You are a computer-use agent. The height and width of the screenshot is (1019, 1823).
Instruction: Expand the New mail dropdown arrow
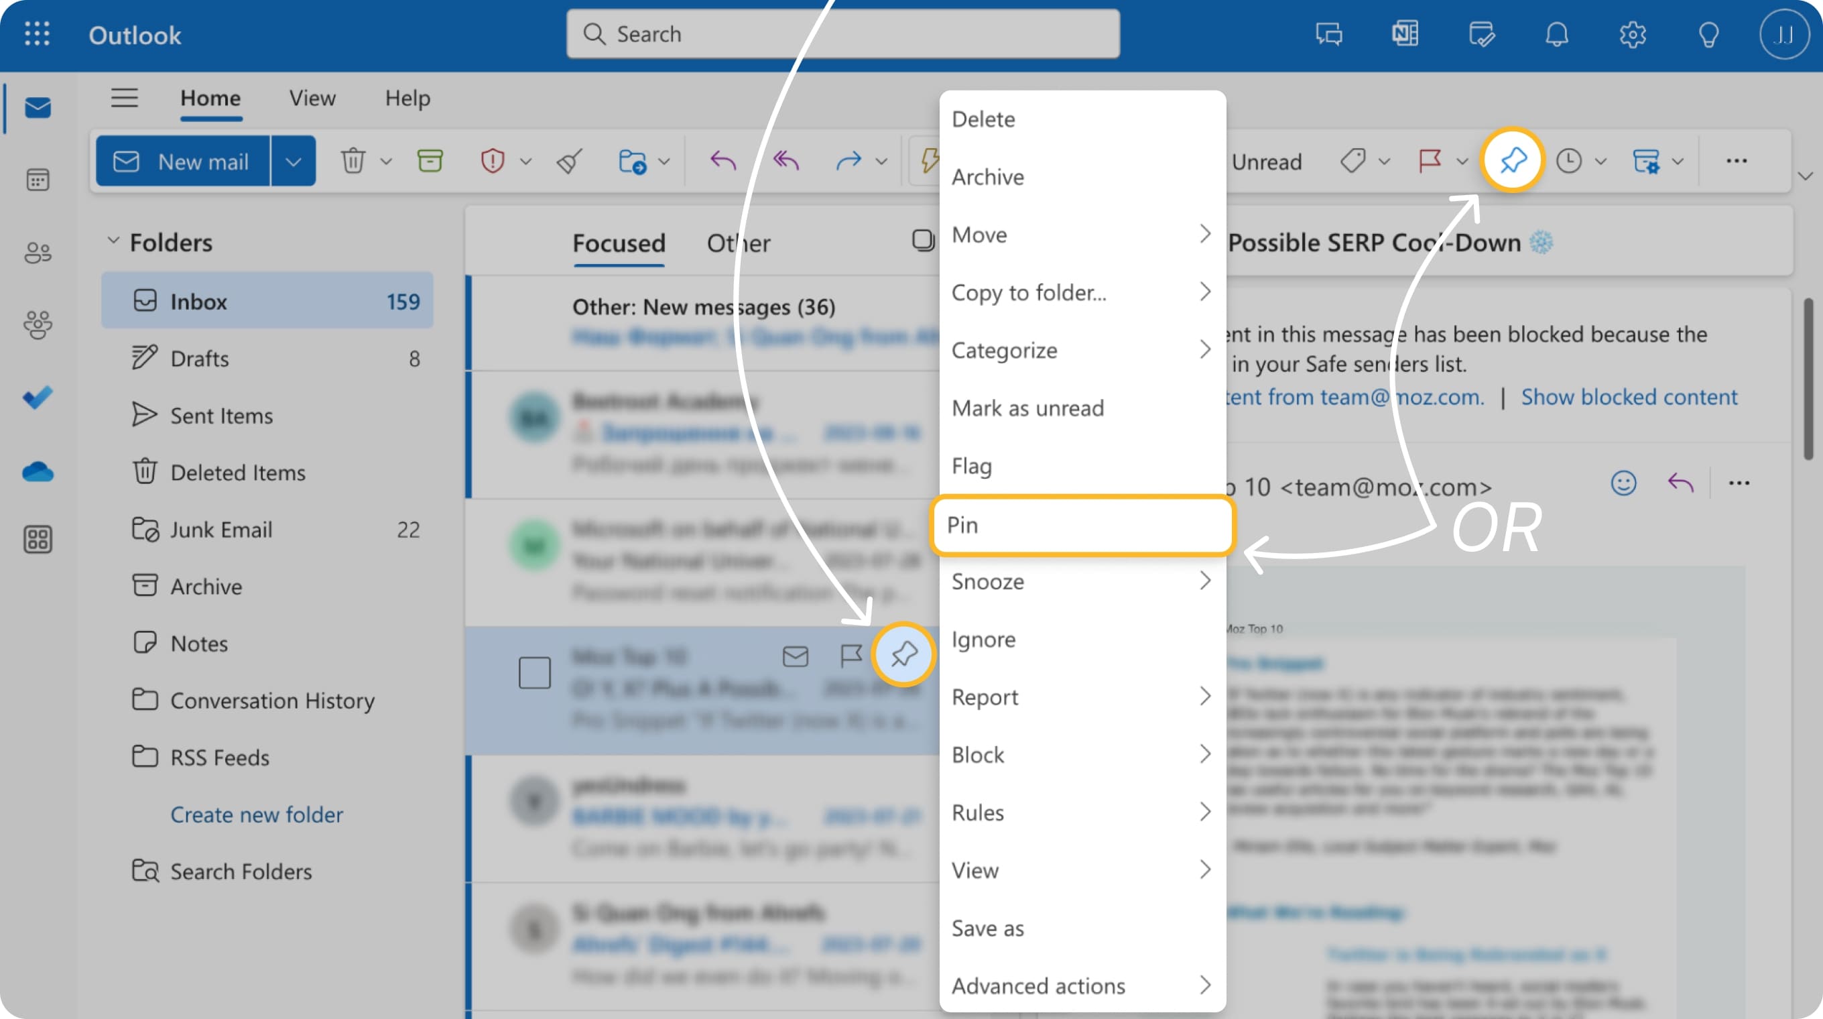[294, 161]
